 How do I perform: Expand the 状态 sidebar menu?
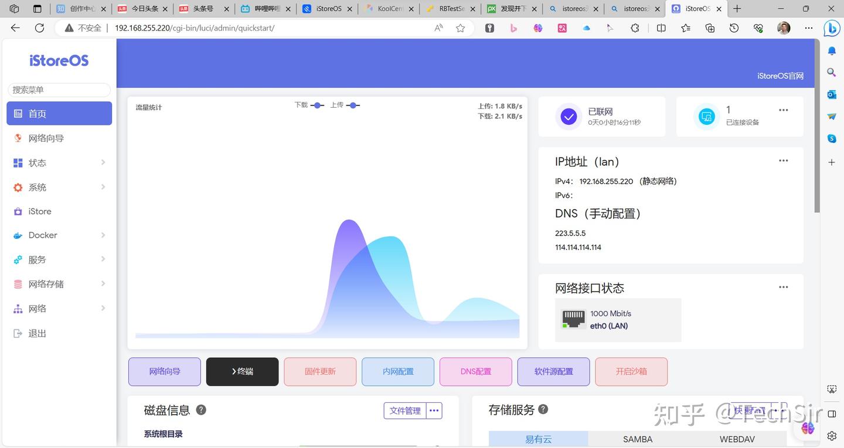click(x=59, y=163)
